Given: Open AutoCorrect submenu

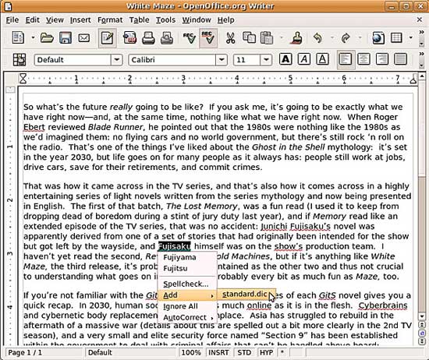Looking at the screenshot, I should click(x=187, y=317).
